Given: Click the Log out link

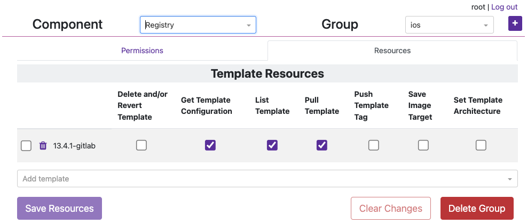Looking at the screenshot, I should pyautogui.click(x=505, y=7).
